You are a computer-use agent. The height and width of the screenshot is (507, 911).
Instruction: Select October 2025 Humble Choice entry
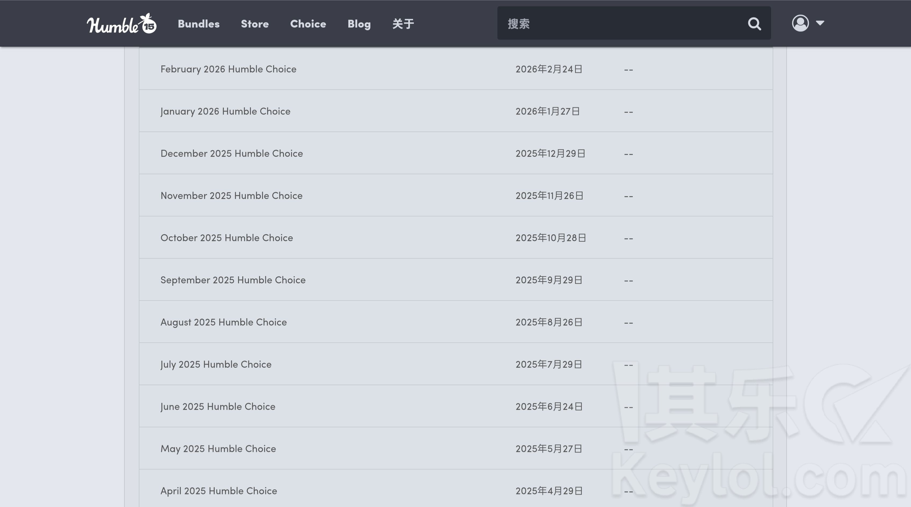[x=227, y=238]
